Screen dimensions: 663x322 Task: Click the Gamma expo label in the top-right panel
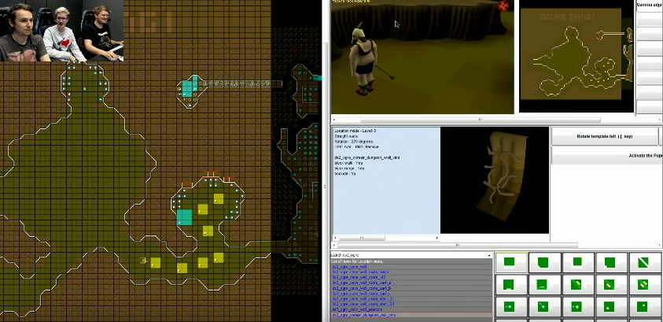tap(650, 4)
